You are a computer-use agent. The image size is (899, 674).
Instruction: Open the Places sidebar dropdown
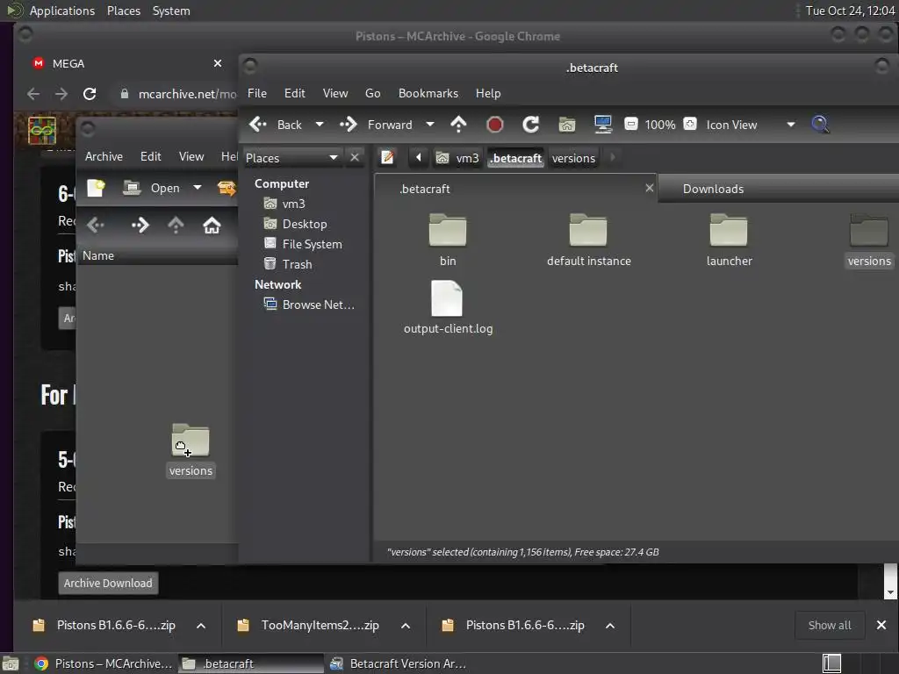coord(291,158)
